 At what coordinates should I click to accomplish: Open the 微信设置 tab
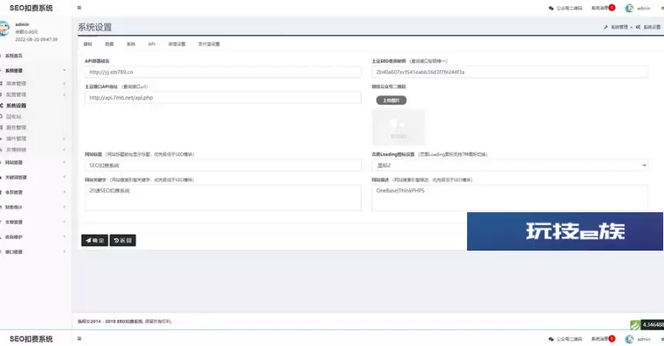pyautogui.click(x=177, y=44)
